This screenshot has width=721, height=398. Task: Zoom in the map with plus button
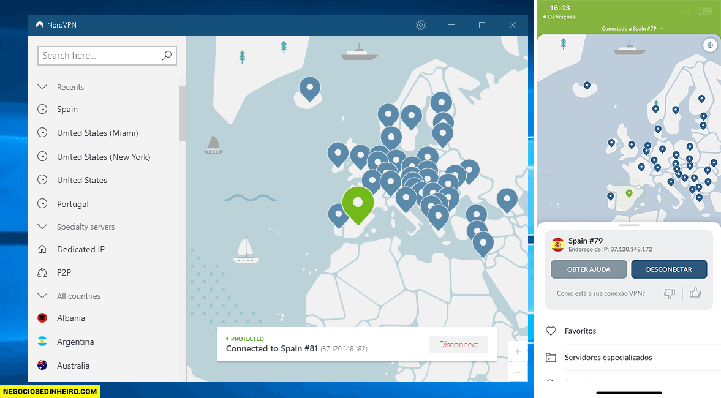pyautogui.click(x=517, y=351)
